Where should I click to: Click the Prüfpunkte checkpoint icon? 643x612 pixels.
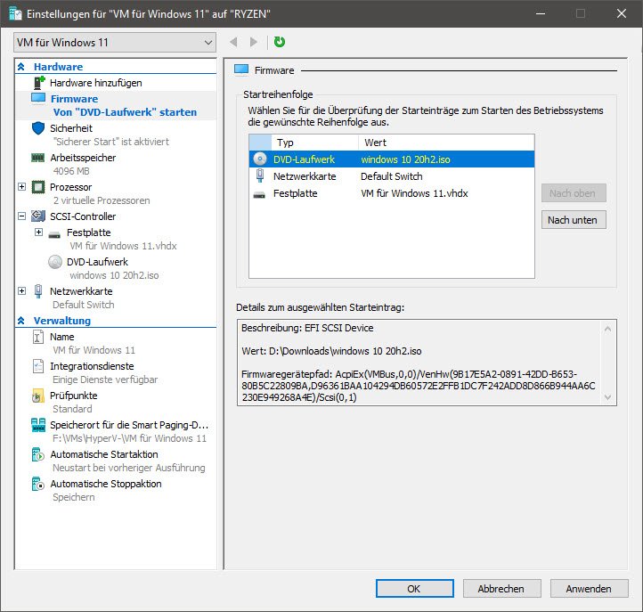point(38,396)
